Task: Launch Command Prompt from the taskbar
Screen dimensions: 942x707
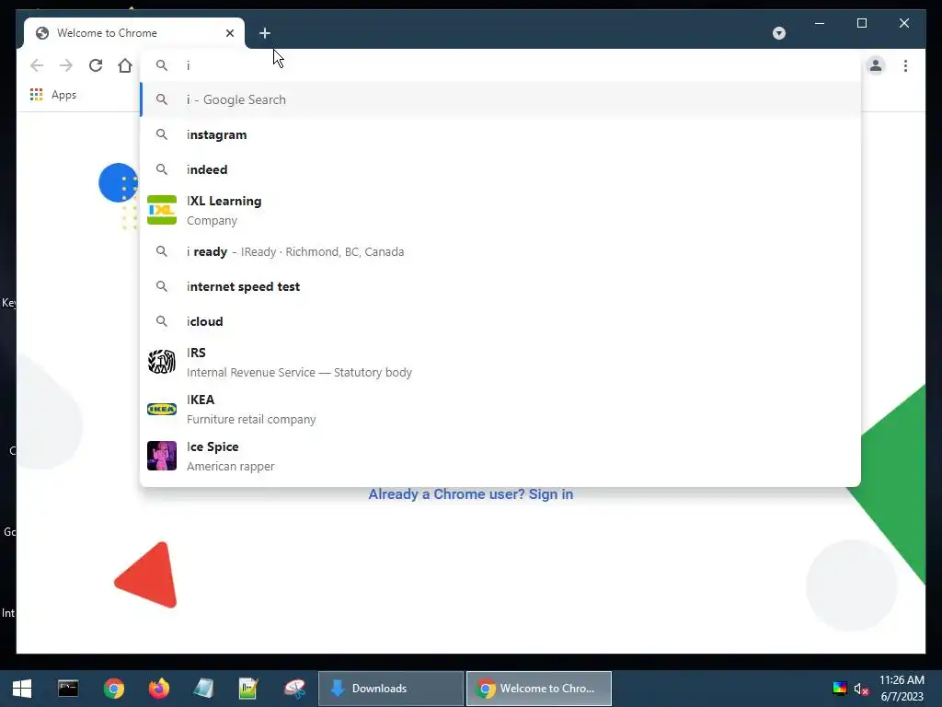Action: [x=68, y=689]
